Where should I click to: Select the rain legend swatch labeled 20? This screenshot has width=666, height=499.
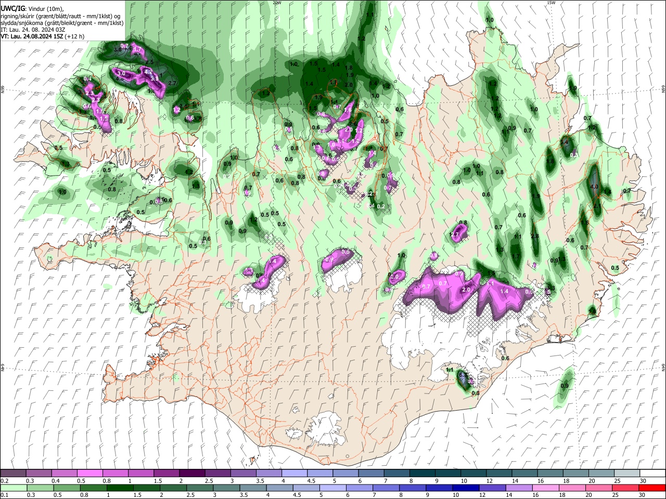[598, 488]
